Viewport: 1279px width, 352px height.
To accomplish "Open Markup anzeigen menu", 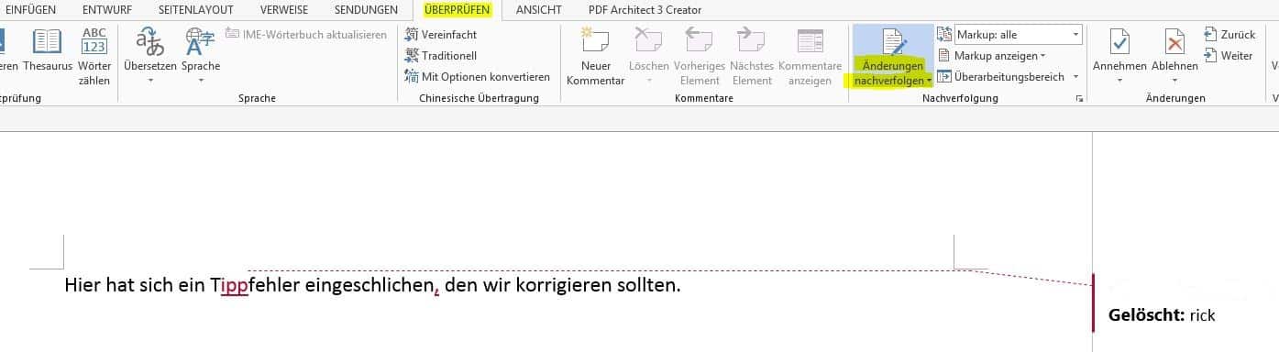I will pos(991,56).
